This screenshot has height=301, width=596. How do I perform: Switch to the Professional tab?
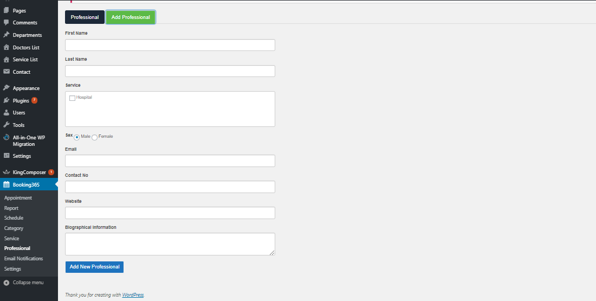coord(85,17)
